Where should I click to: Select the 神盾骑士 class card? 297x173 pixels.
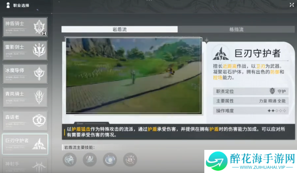click(x=25, y=27)
